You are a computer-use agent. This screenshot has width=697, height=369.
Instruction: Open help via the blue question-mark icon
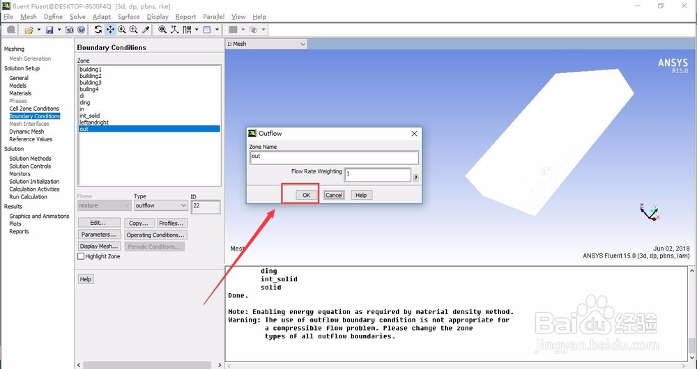point(81,30)
